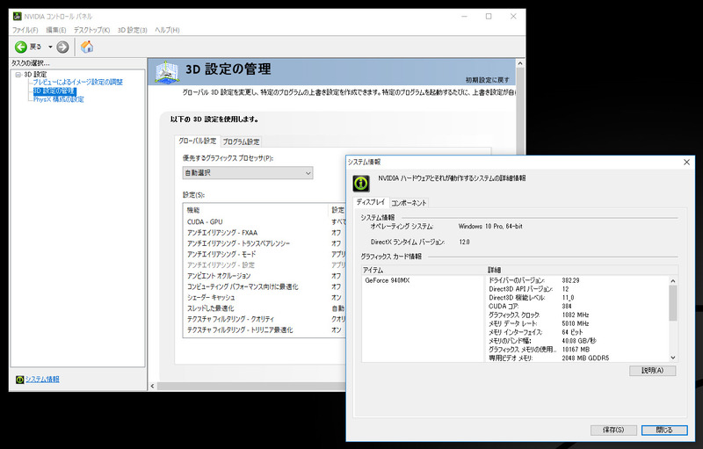Viewport: 703px width, 449px height.
Task: Click the 保存(S) button
Action: pyautogui.click(x=613, y=430)
